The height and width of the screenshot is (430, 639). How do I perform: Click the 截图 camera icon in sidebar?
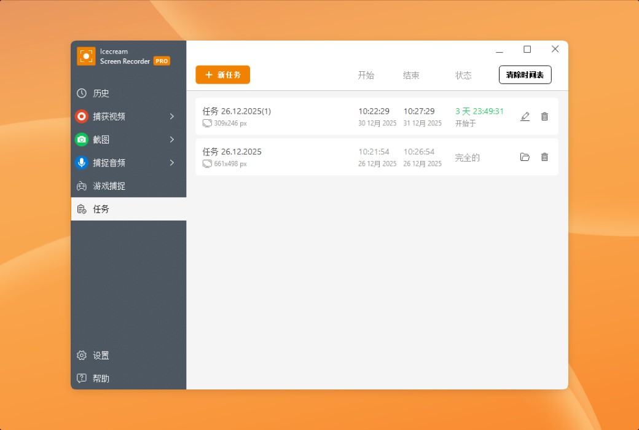[82, 139]
